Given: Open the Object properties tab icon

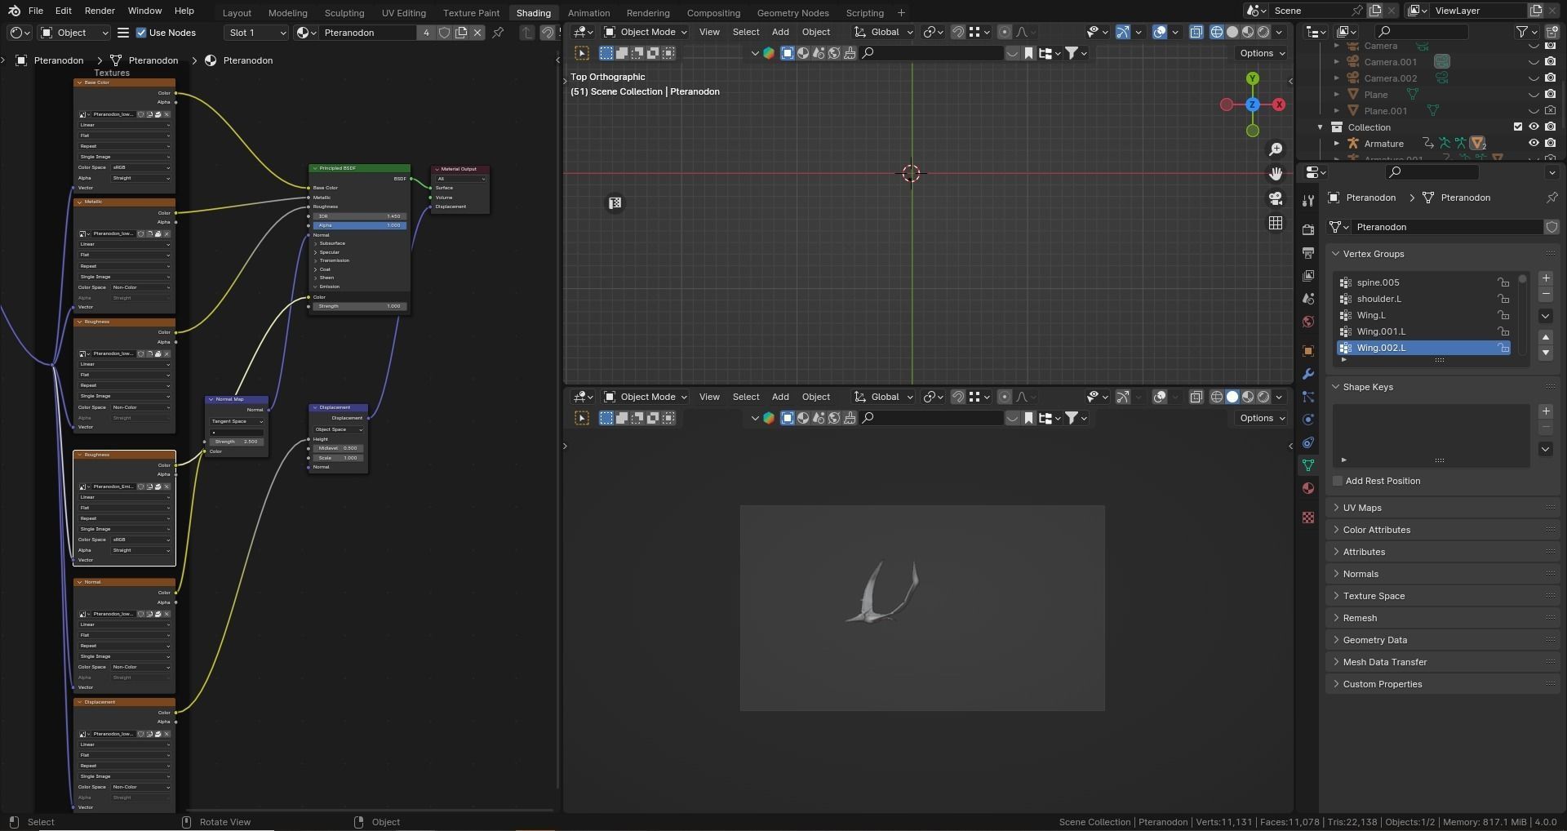Looking at the screenshot, I should point(1308,351).
